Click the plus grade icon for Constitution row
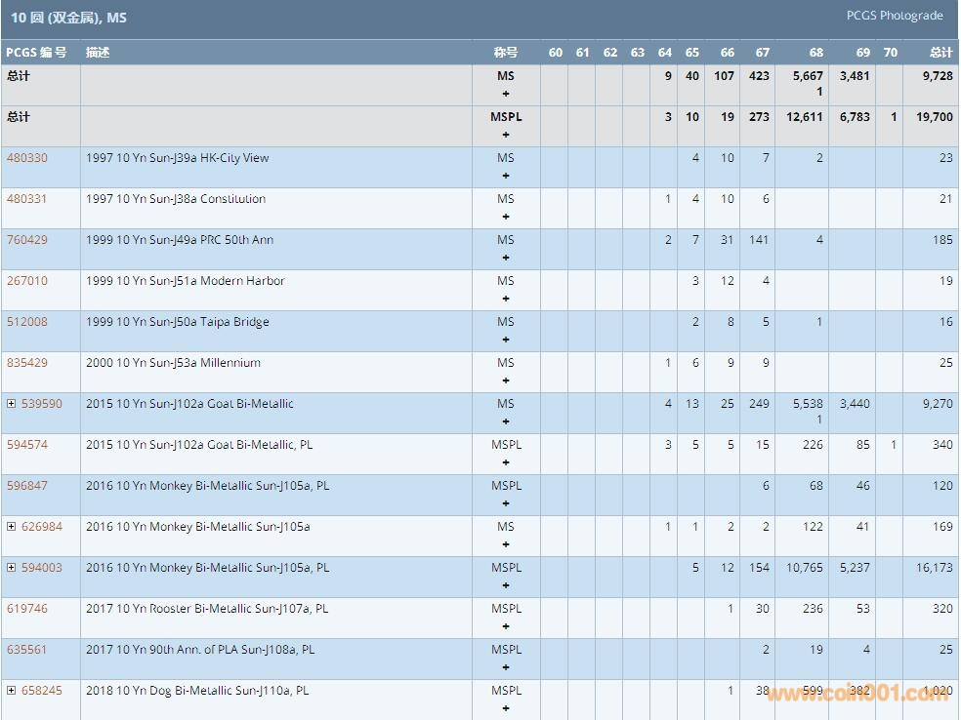The height and width of the screenshot is (720, 961). (x=506, y=217)
